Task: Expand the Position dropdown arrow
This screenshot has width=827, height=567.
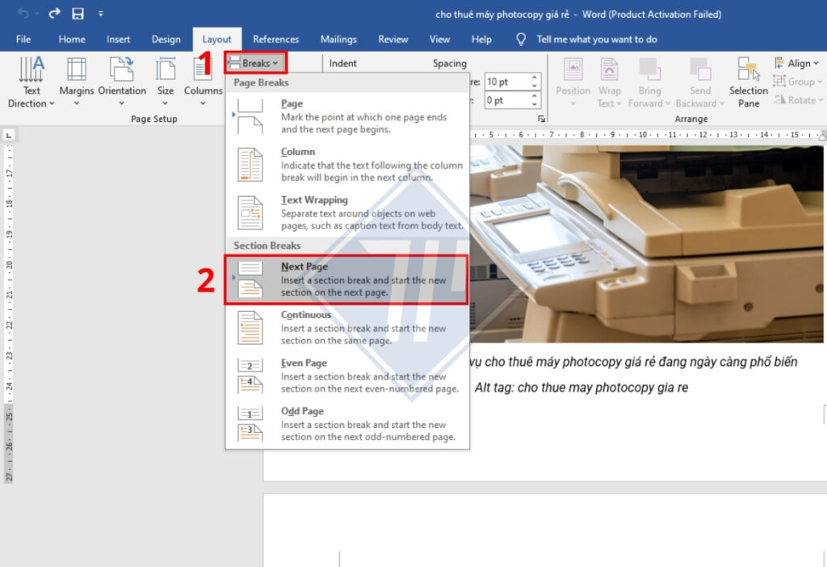Action: 573,104
